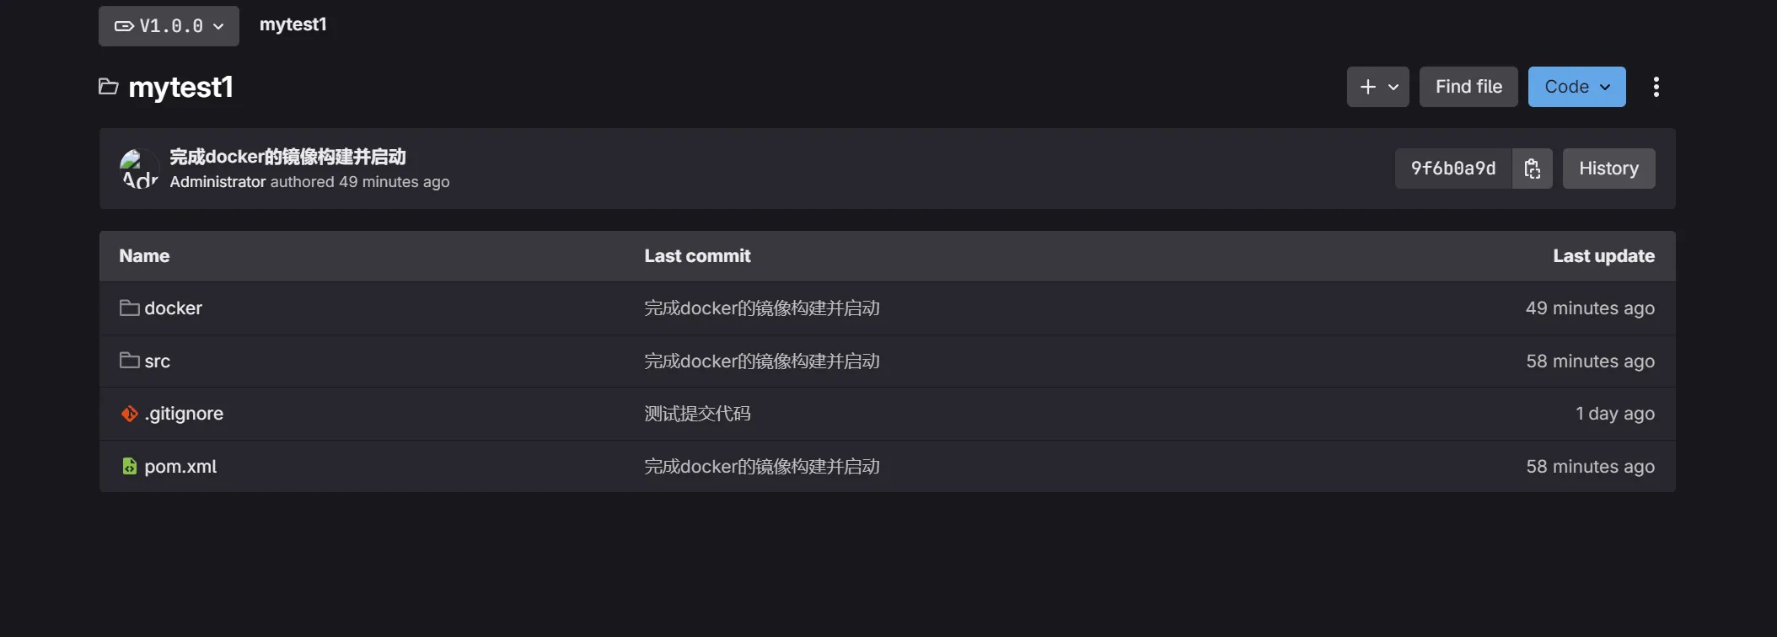Open the docker directory
The width and height of the screenshot is (1777, 637).
(x=173, y=308)
